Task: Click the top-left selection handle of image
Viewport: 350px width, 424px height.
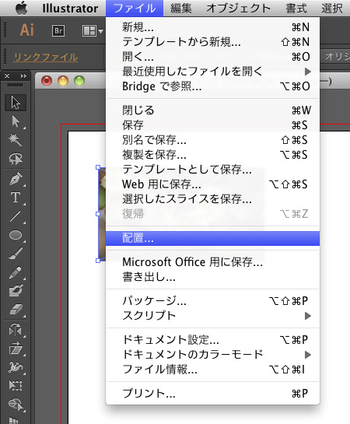Action: click(98, 167)
